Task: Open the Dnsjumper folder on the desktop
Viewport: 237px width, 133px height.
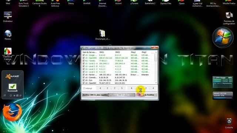Action: (103, 35)
